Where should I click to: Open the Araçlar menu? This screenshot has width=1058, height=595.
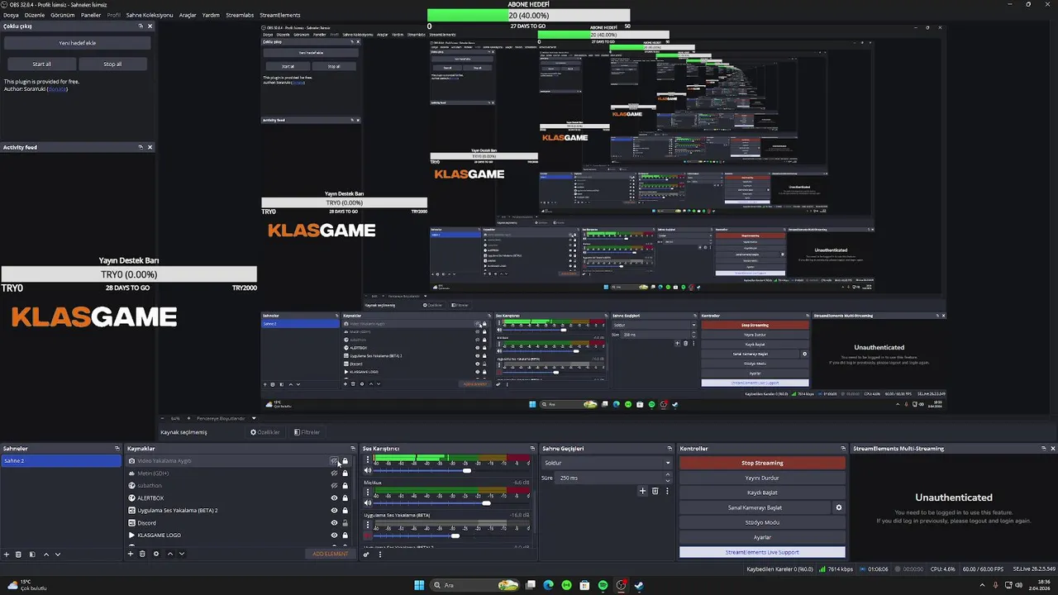click(x=188, y=15)
